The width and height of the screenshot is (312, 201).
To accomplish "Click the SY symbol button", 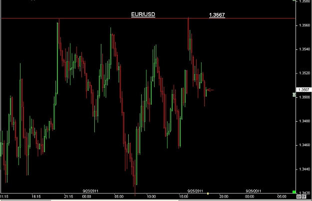I will 299,197.
